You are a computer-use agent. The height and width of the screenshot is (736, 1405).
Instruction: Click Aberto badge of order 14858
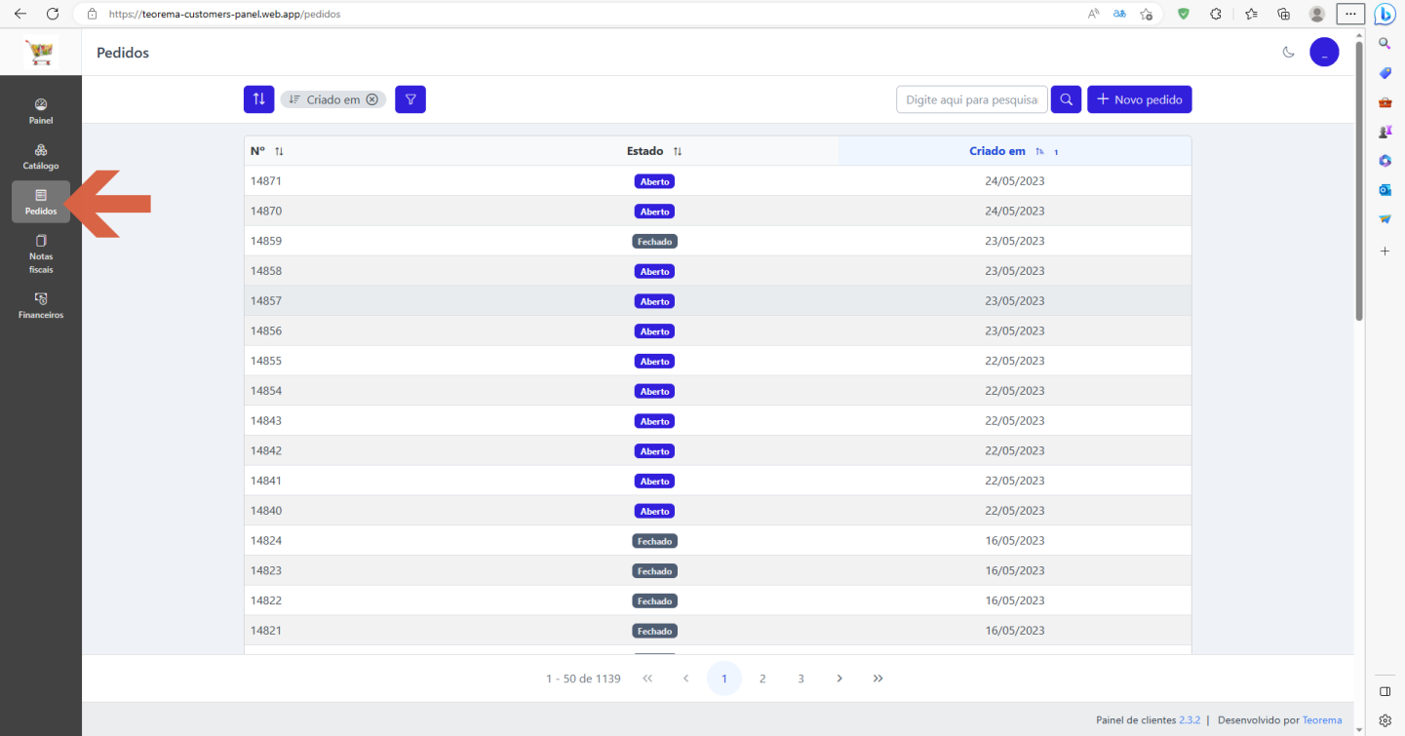tap(654, 271)
